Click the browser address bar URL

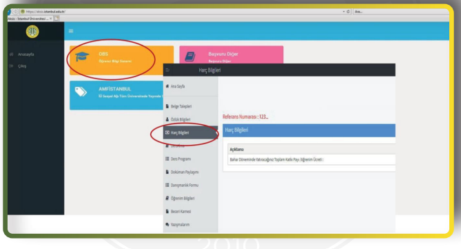click(x=45, y=12)
